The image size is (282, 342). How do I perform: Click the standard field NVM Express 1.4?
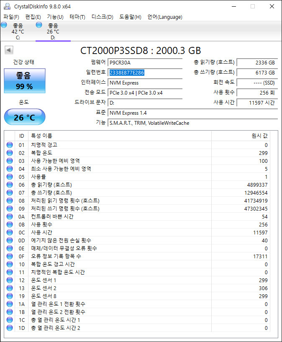(x=193, y=113)
